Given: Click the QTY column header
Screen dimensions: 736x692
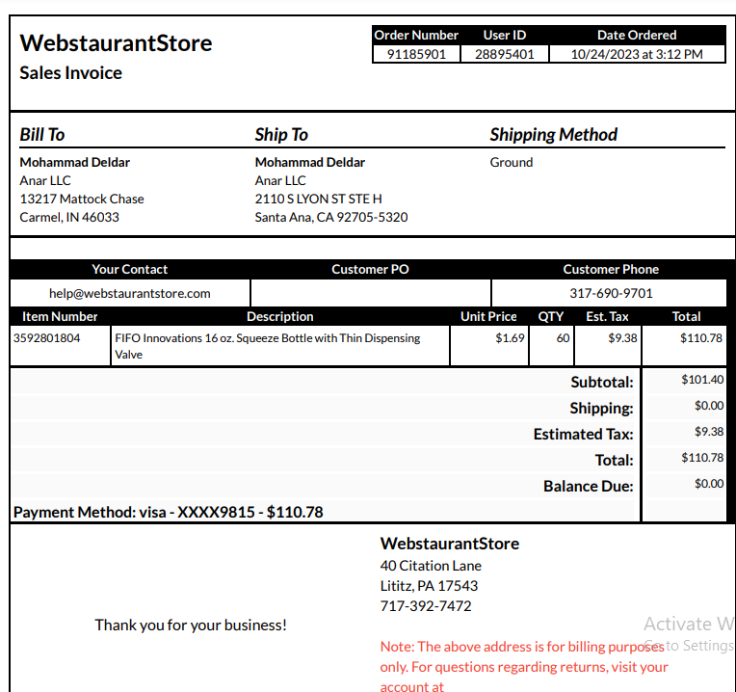Looking at the screenshot, I should pos(551,316).
